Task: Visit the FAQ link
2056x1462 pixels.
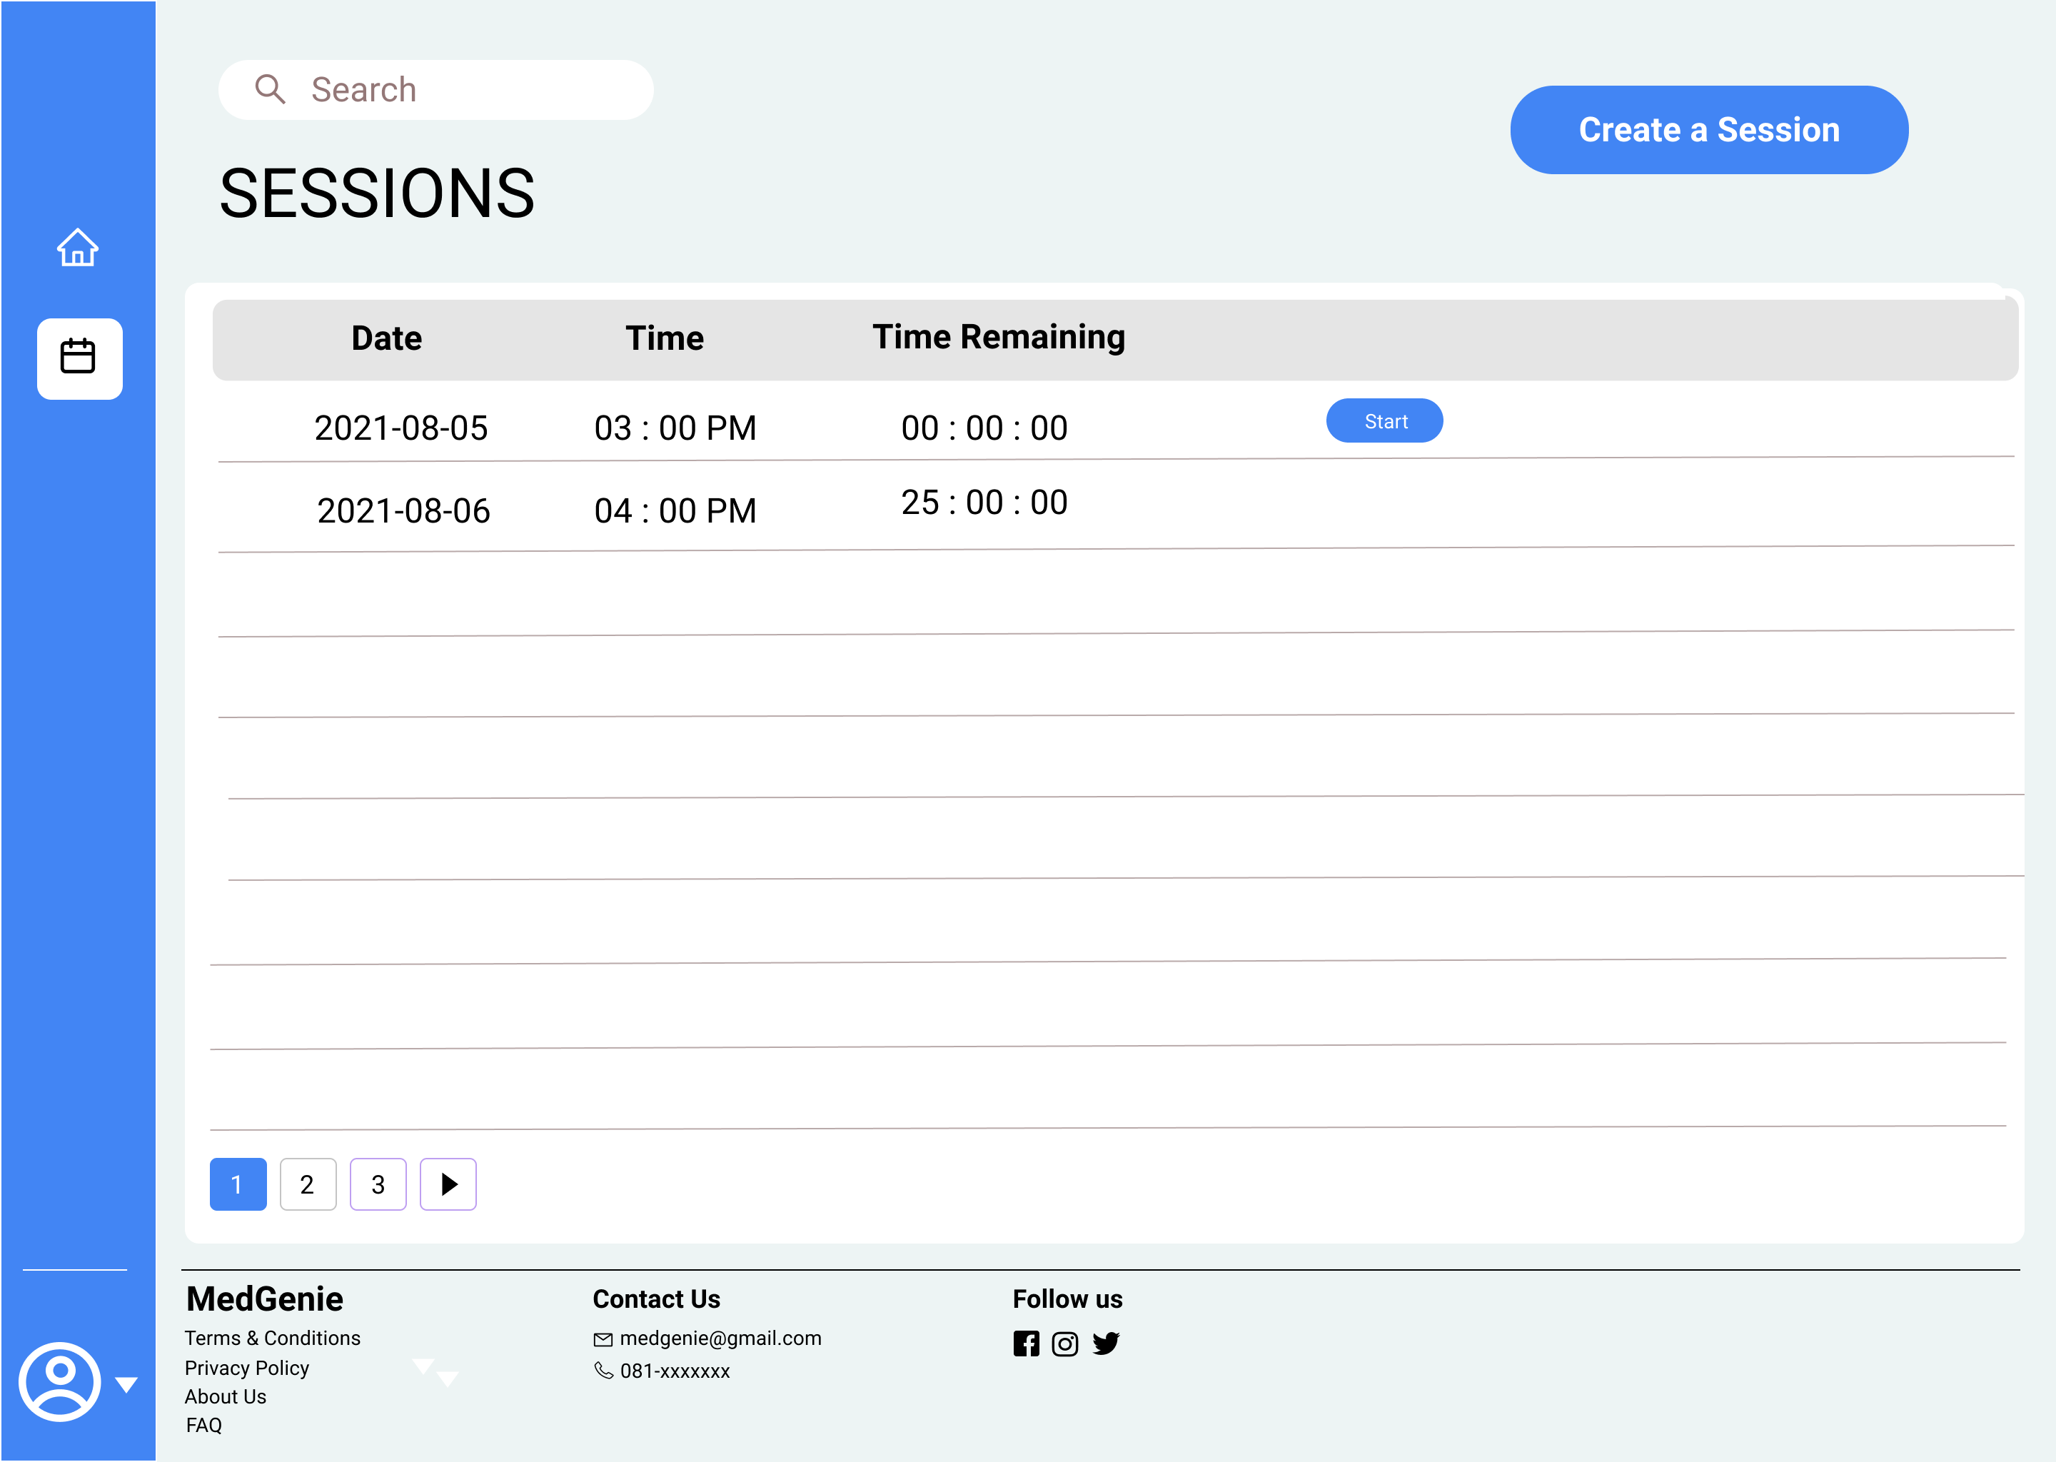Action: (x=203, y=1425)
